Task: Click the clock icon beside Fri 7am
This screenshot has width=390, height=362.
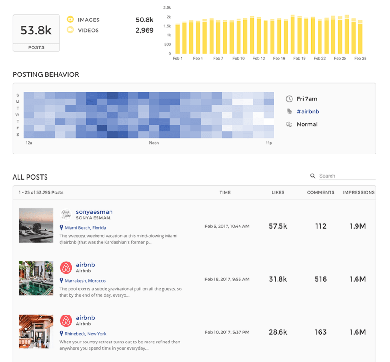Action: pos(289,99)
